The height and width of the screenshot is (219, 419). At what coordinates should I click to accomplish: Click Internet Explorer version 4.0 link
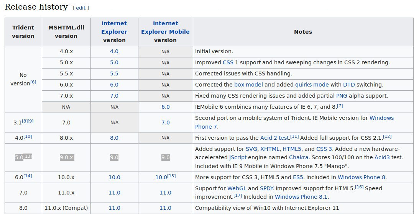(114, 51)
